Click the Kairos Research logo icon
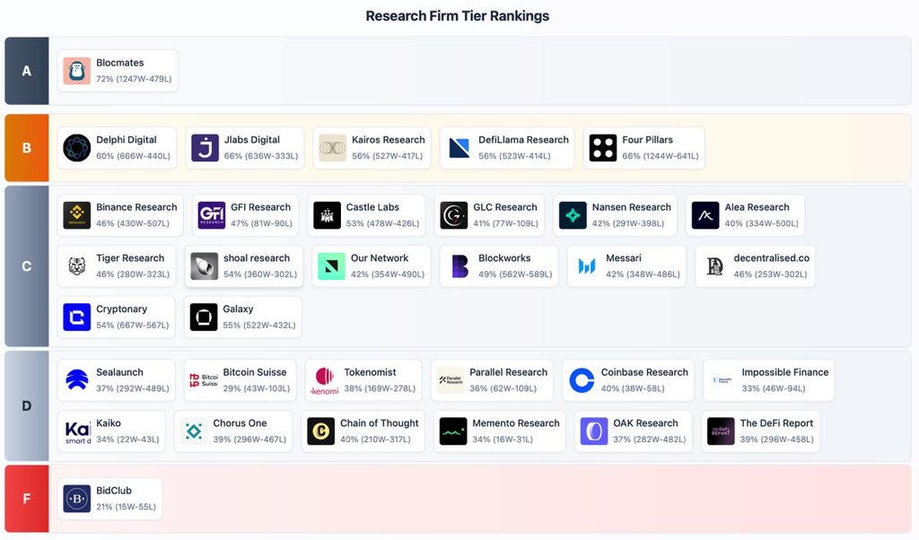 click(333, 148)
